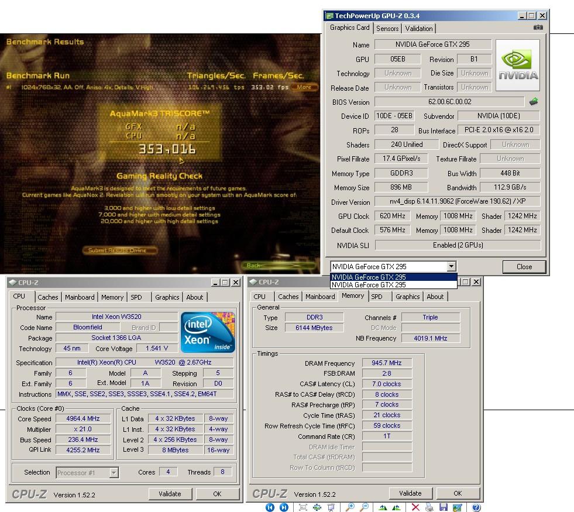Print the image using the printer icon
The width and height of the screenshot is (574, 512).
[429, 507]
